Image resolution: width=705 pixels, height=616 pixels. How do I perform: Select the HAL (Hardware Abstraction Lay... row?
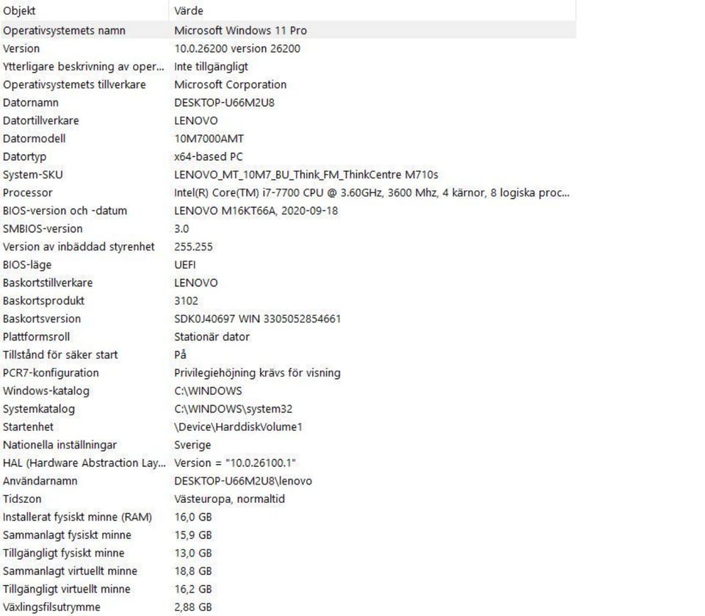click(288, 463)
